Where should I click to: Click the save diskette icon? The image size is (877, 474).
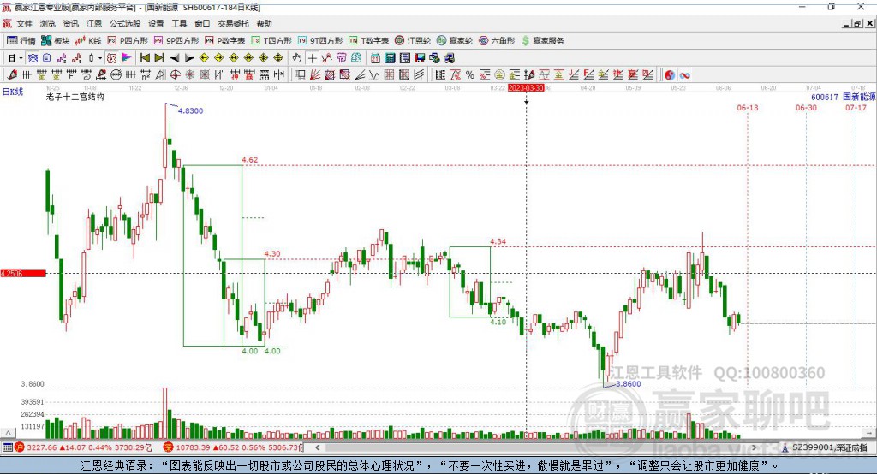coord(420,58)
